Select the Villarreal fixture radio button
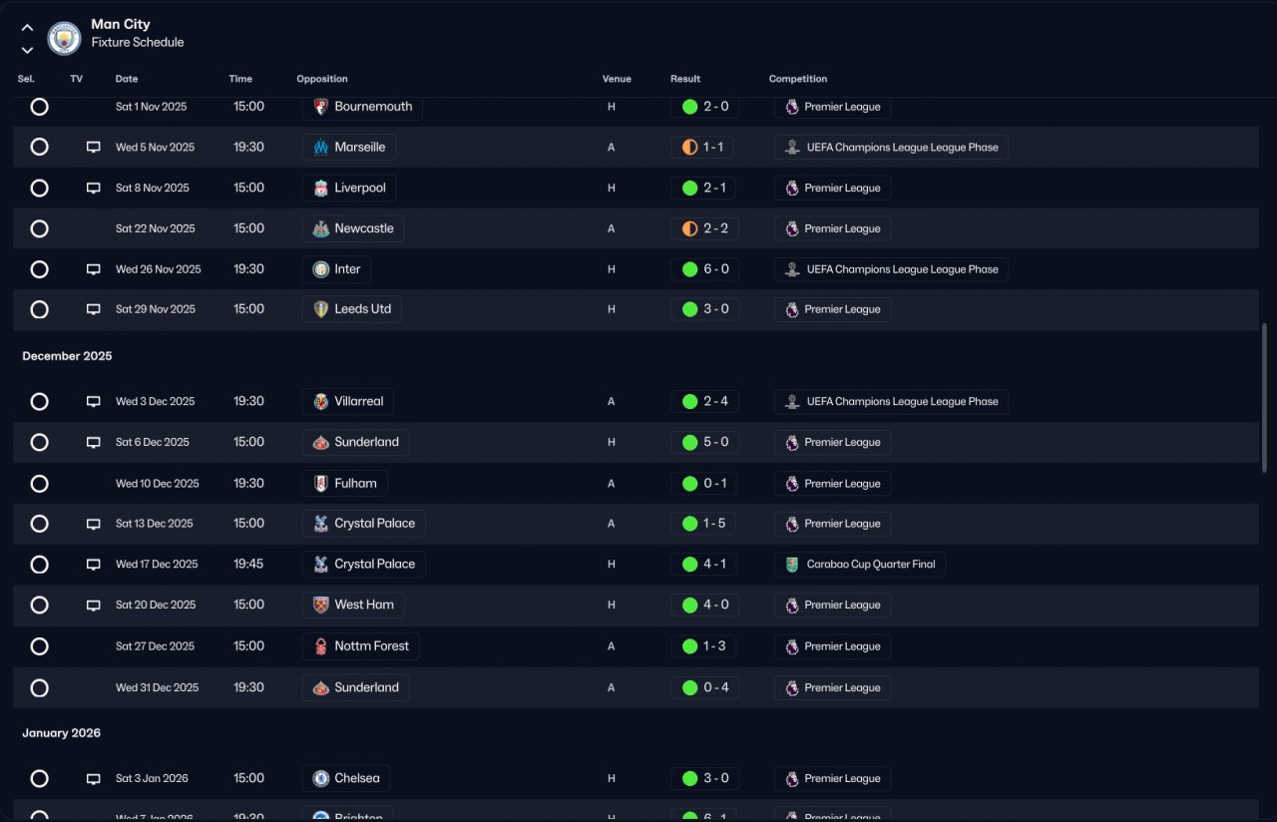Screen dimensions: 1277x822 39,402
